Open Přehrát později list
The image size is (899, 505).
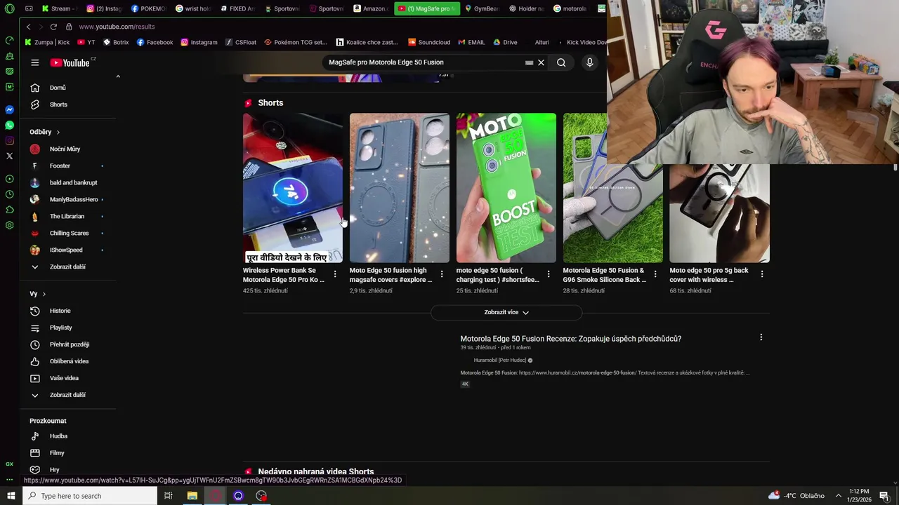click(68, 344)
